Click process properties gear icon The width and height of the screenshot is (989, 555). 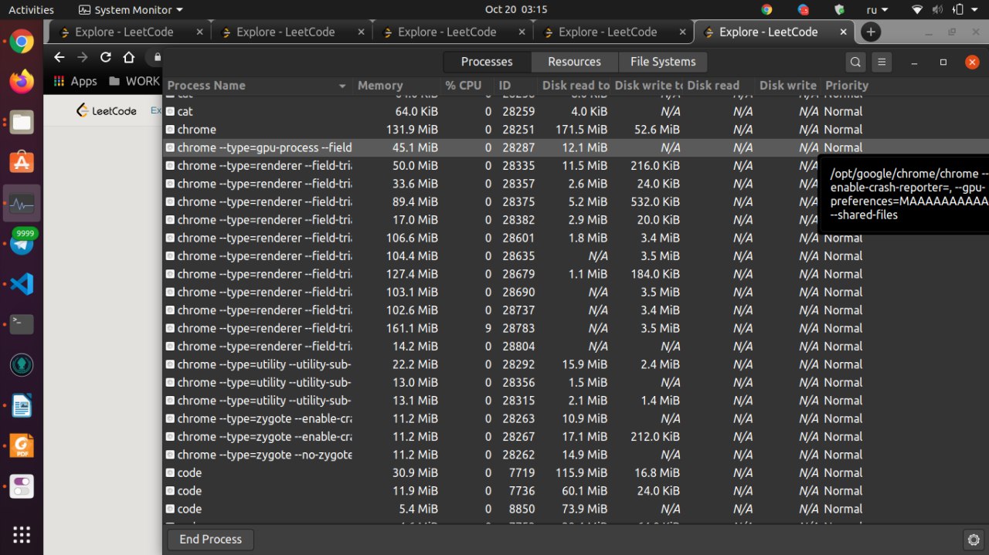pyautogui.click(x=974, y=540)
